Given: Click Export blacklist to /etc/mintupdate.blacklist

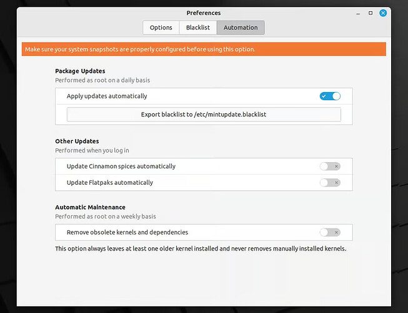Looking at the screenshot, I should coord(204,114).
